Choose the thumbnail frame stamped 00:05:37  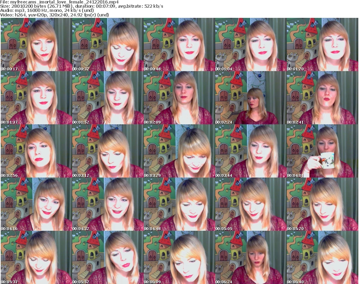(36, 257)
